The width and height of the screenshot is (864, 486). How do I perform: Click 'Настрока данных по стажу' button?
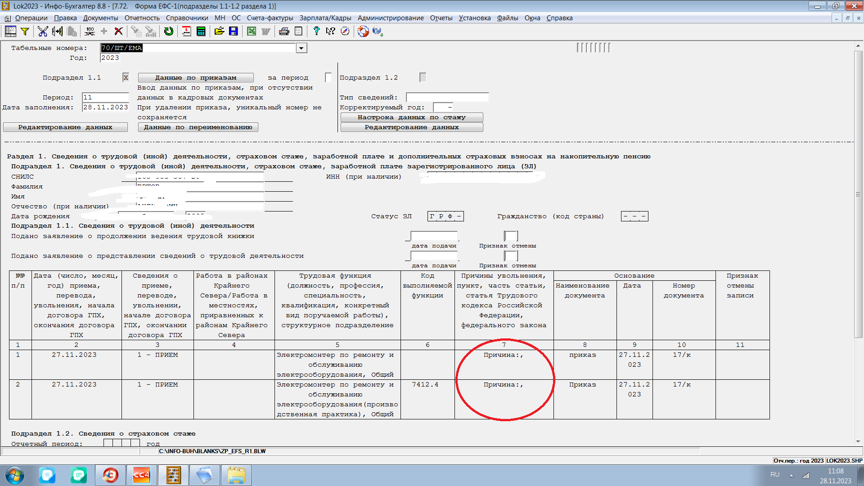[x=412, y=117]
